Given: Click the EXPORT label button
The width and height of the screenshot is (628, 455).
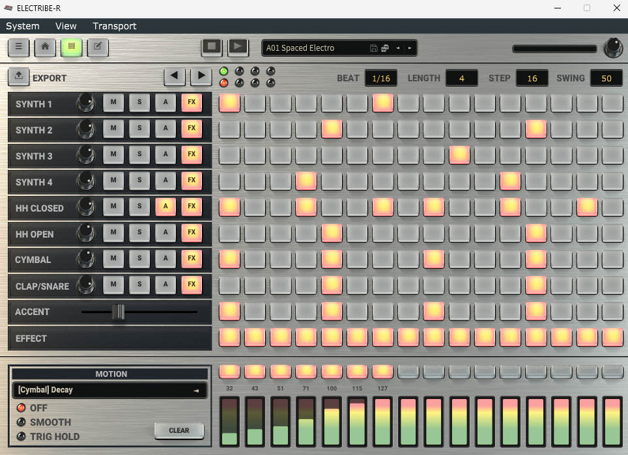Looking at the screenshot, I should coord(50,78).
